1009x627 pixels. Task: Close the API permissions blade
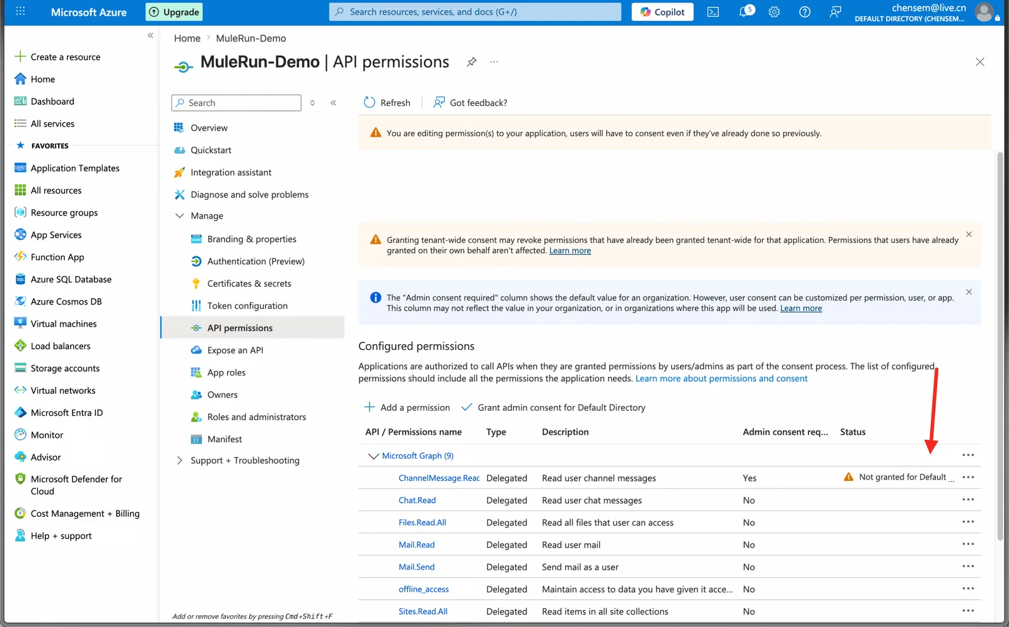[x=980, y=62]
